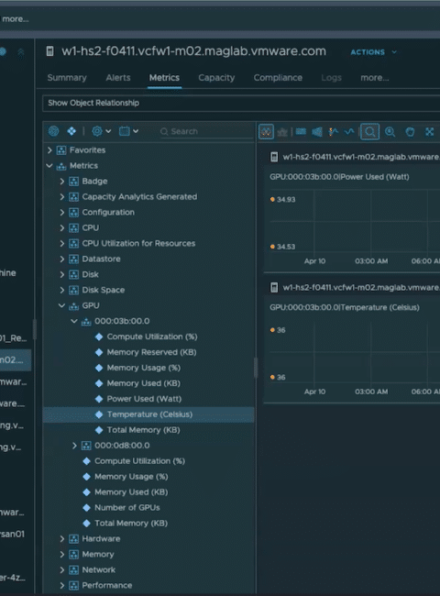This screenshot has height=596, width=440.
Task: Open the ACTIONS dropdown menu
Action: (x=373, y=52)
